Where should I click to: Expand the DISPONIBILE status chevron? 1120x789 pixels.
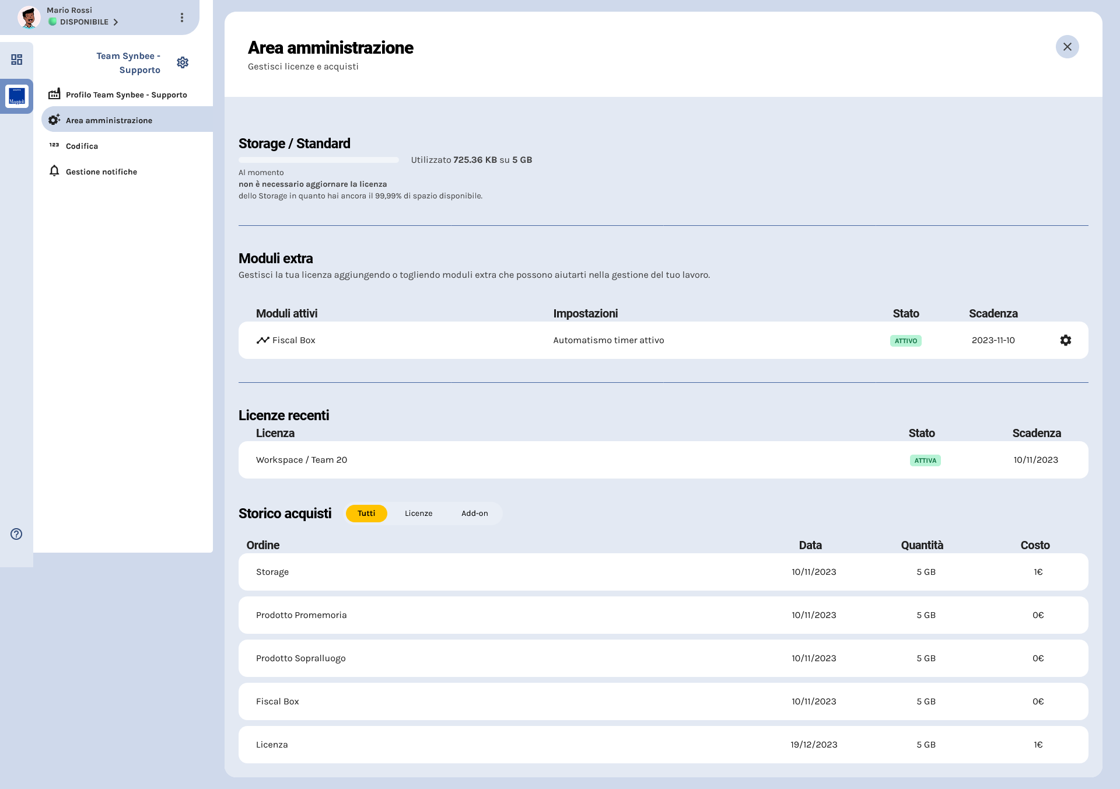tap(116, 22)
